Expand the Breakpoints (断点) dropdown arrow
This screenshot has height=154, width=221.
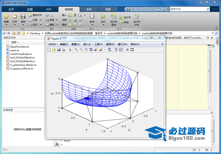(92, 25)
